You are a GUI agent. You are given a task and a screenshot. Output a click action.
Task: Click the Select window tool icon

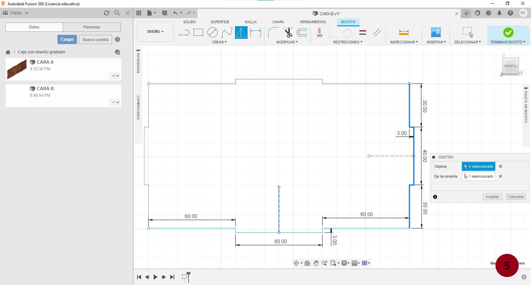pyautogui.click(x=467, y=32)
